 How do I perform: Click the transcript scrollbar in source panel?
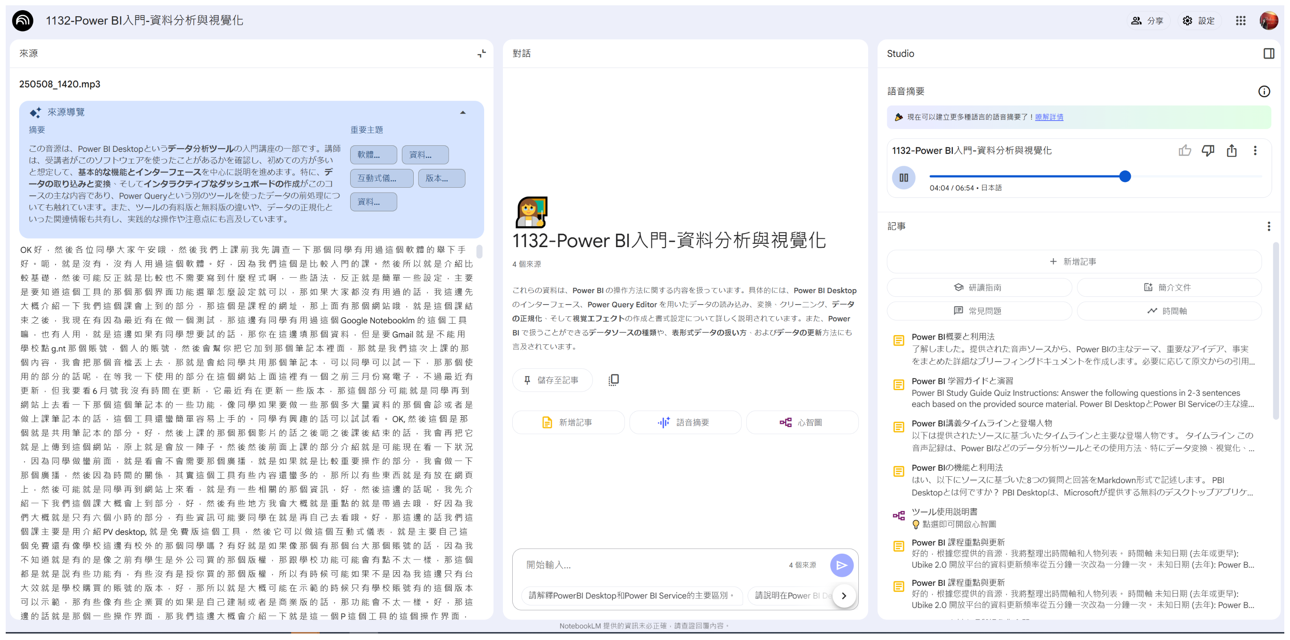click(479, 251)
